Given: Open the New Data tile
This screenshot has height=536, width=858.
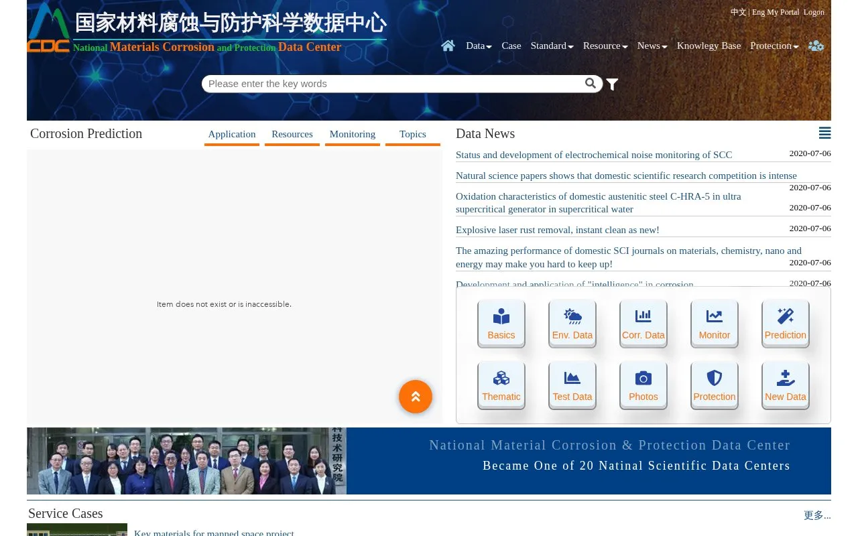Looking at the screenshot, I should tap(786, 385).
